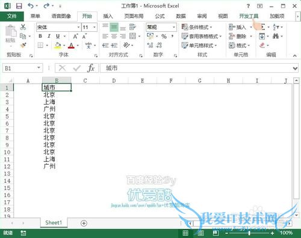Toggle middle vertical alignment

(114, 27)
